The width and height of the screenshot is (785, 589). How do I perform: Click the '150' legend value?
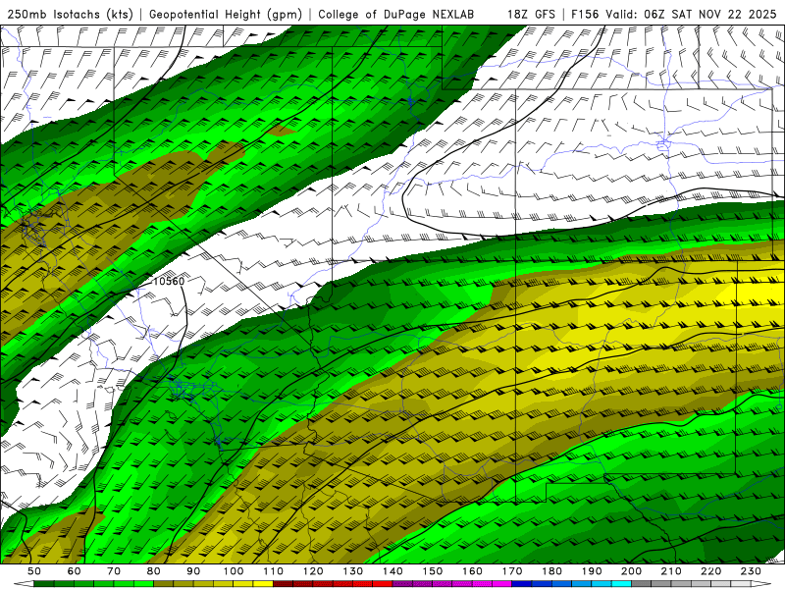pyautogui.click(x=433, y=571)
